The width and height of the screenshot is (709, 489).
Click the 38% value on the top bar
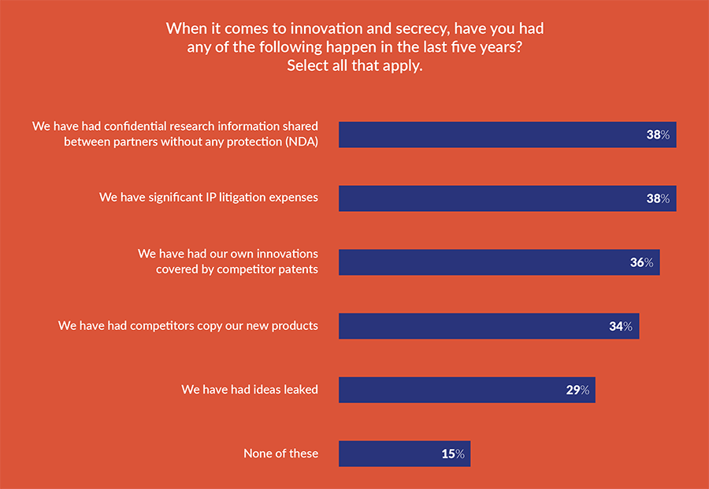pyautogui.click(x=658, y=135)
